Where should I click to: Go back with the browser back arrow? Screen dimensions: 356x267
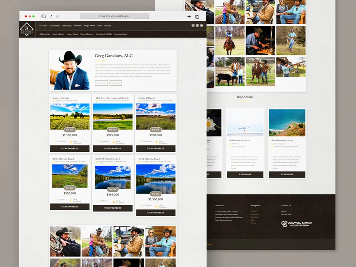(51, 16)
